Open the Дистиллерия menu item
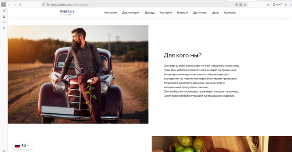292x152 pixels. (131, 12)
